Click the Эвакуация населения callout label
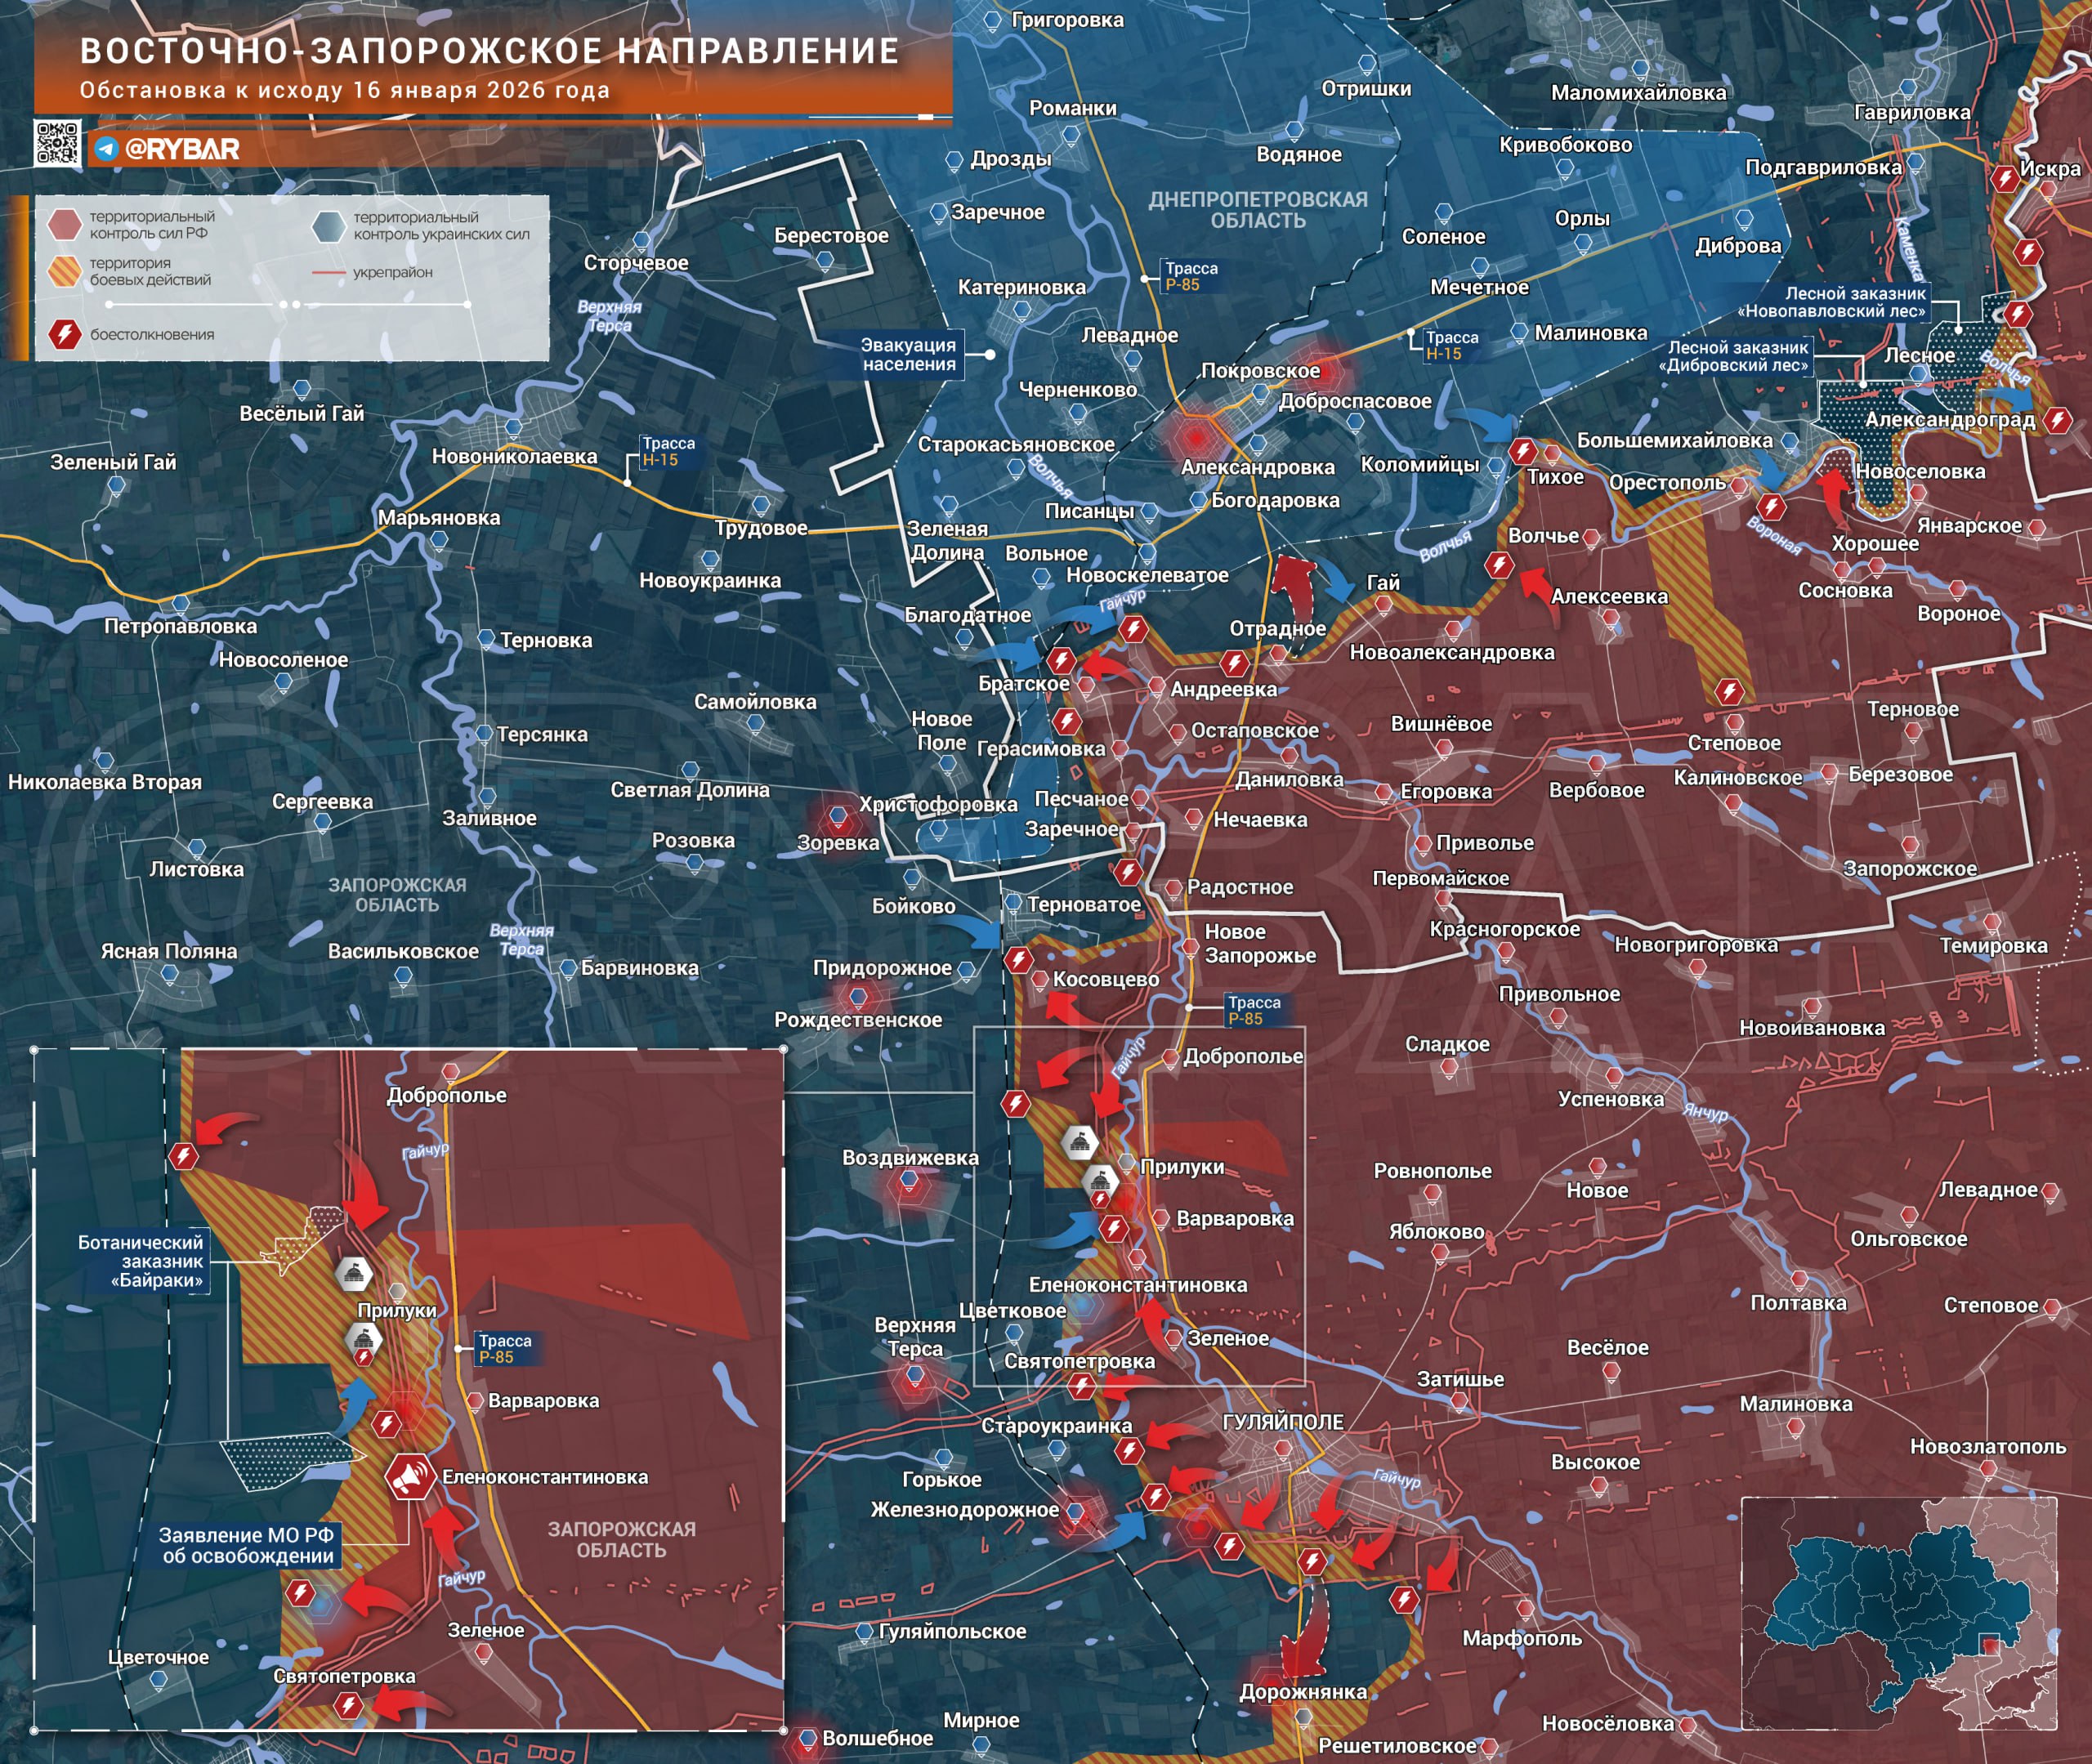 (x=908, y=355)
